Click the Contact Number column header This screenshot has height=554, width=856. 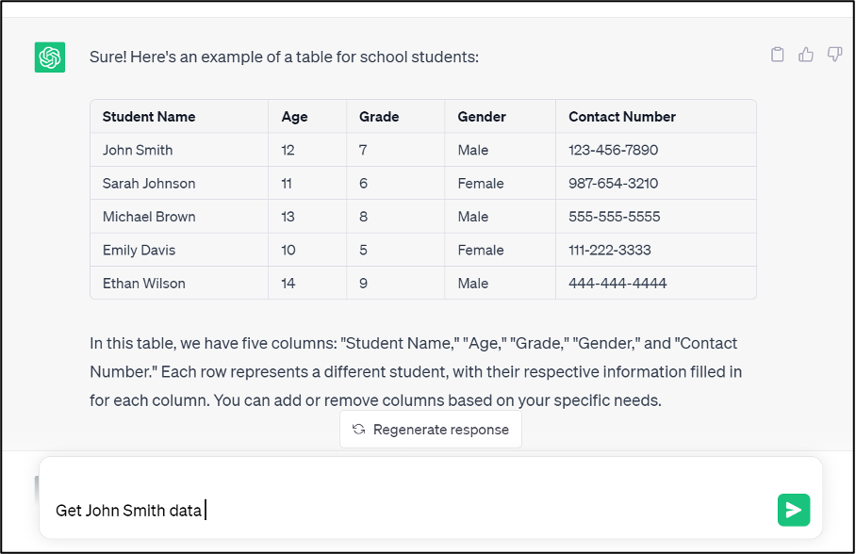pos(622,117)
